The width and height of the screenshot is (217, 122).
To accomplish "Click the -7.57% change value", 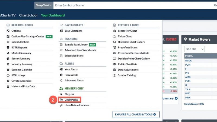I will 173,91.
